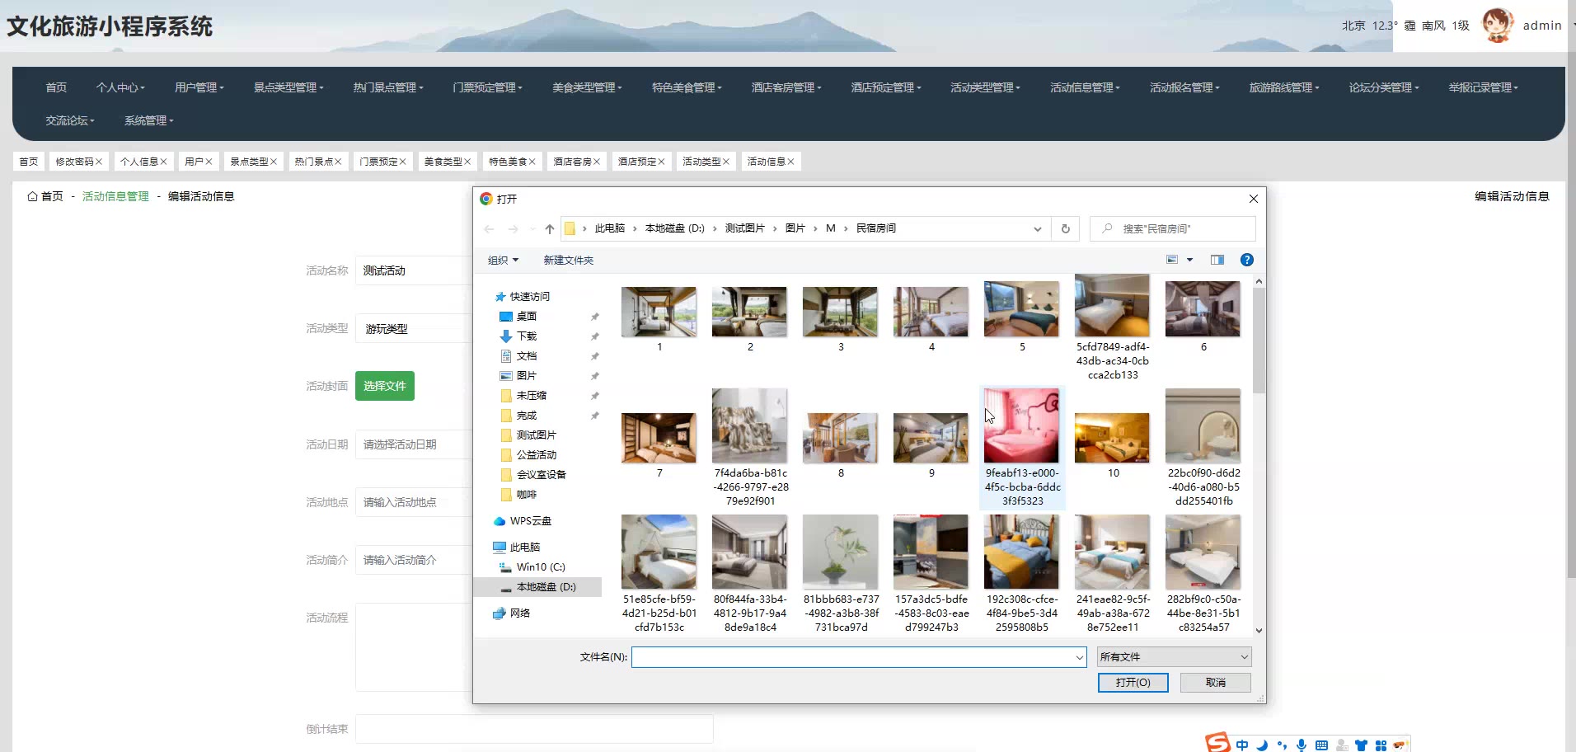Close the 个人信息 tab
Viewport: 1576px width, 752px height.
point(163,162)
